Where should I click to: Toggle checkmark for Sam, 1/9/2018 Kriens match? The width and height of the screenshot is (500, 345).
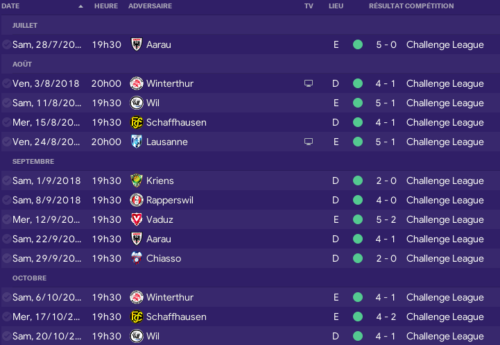[6, 180]
